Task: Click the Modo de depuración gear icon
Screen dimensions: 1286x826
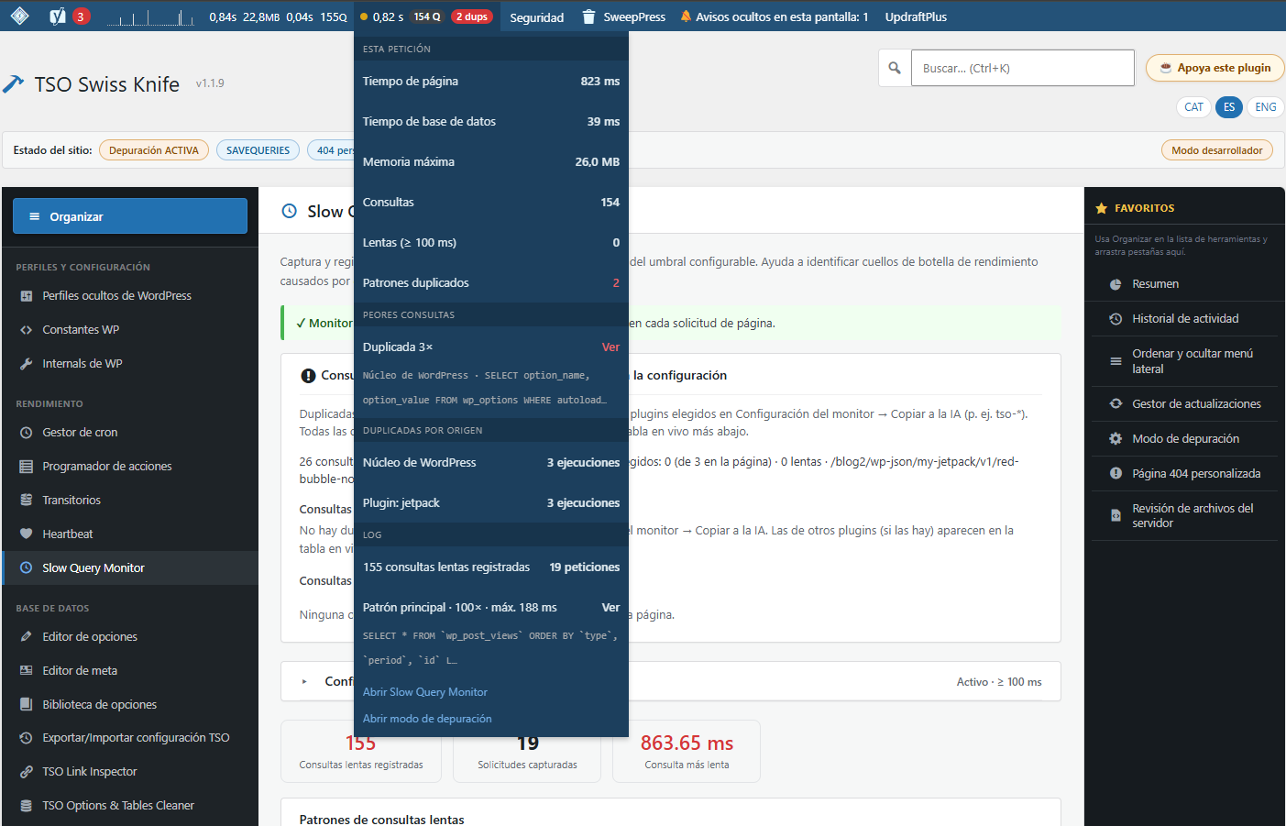Action: click(x=1116, y=439)
